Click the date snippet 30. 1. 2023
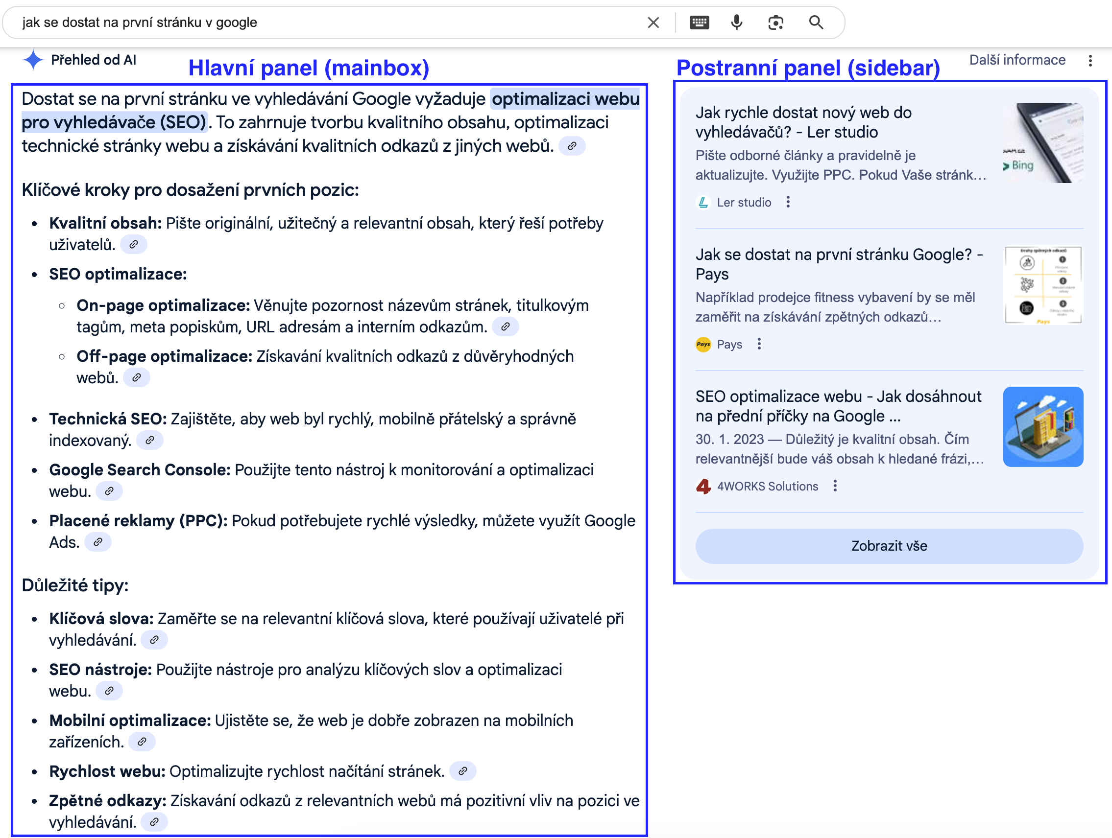 click(x=729, y=440)
